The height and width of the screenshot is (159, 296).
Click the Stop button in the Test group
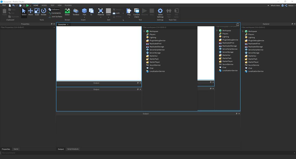click(x=152, y=12)
